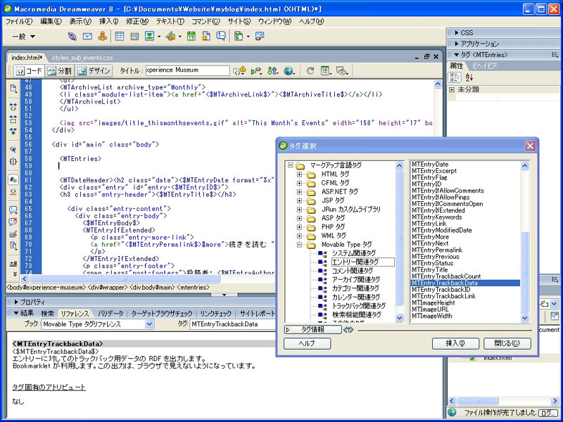Click the Validate Markup icon
This screenshot has height=422, width=563.
256,71
